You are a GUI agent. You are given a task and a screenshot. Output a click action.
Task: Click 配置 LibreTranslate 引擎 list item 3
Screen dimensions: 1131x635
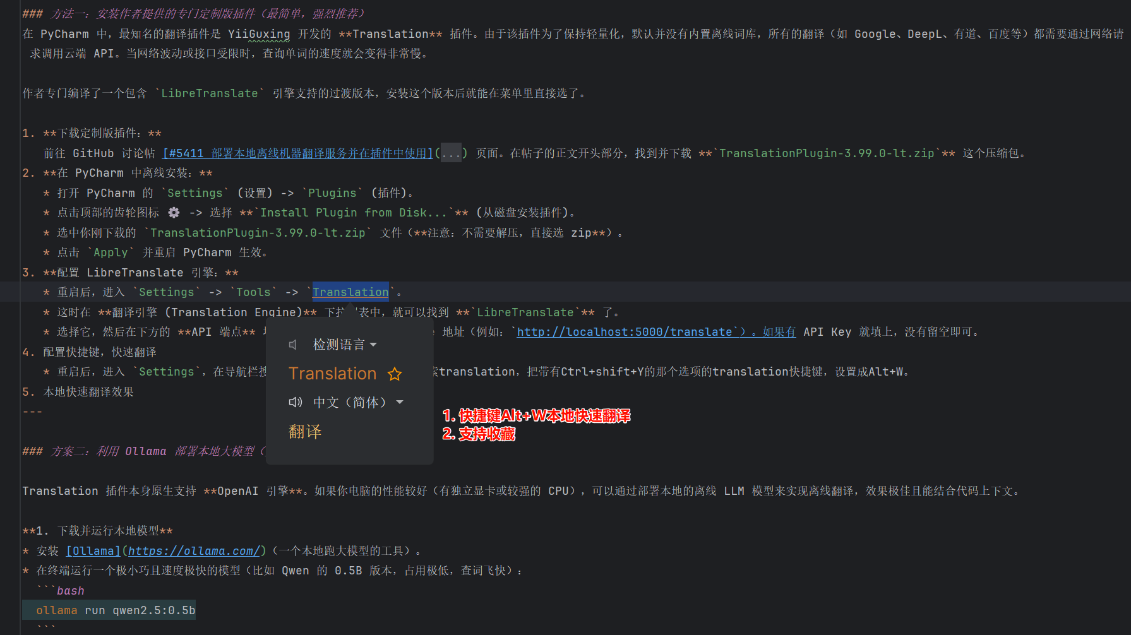130,273
